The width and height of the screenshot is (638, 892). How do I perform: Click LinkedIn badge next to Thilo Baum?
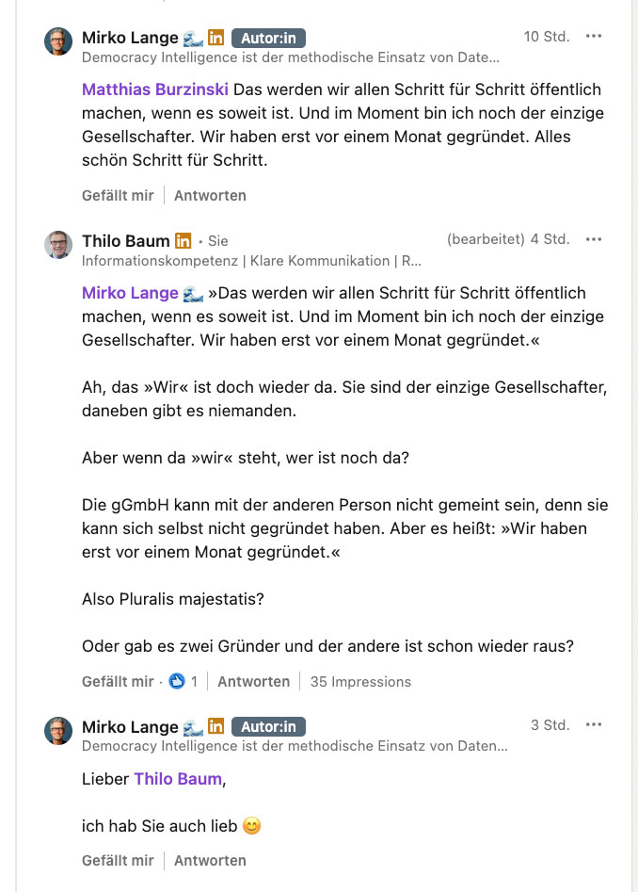183,241
